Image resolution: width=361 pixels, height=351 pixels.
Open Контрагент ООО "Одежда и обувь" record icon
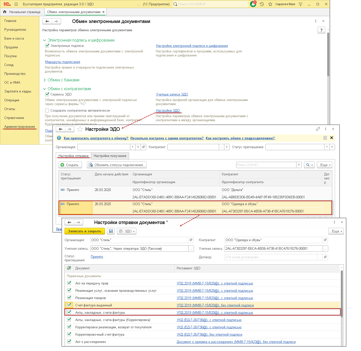[x=325, y=240]
